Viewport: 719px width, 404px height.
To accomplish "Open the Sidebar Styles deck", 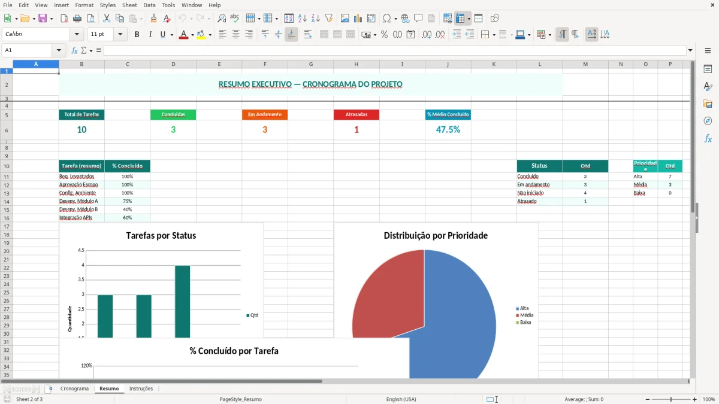I will (708, 86).
